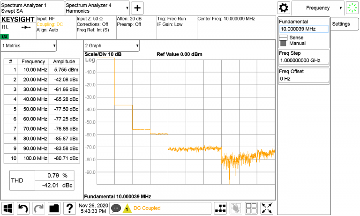
Task: Click the green sweep activity indicator
Action: click(x=352, y=8)
